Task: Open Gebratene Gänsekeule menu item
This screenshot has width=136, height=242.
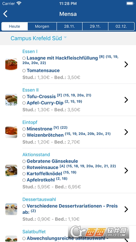Action: point(52,161)
